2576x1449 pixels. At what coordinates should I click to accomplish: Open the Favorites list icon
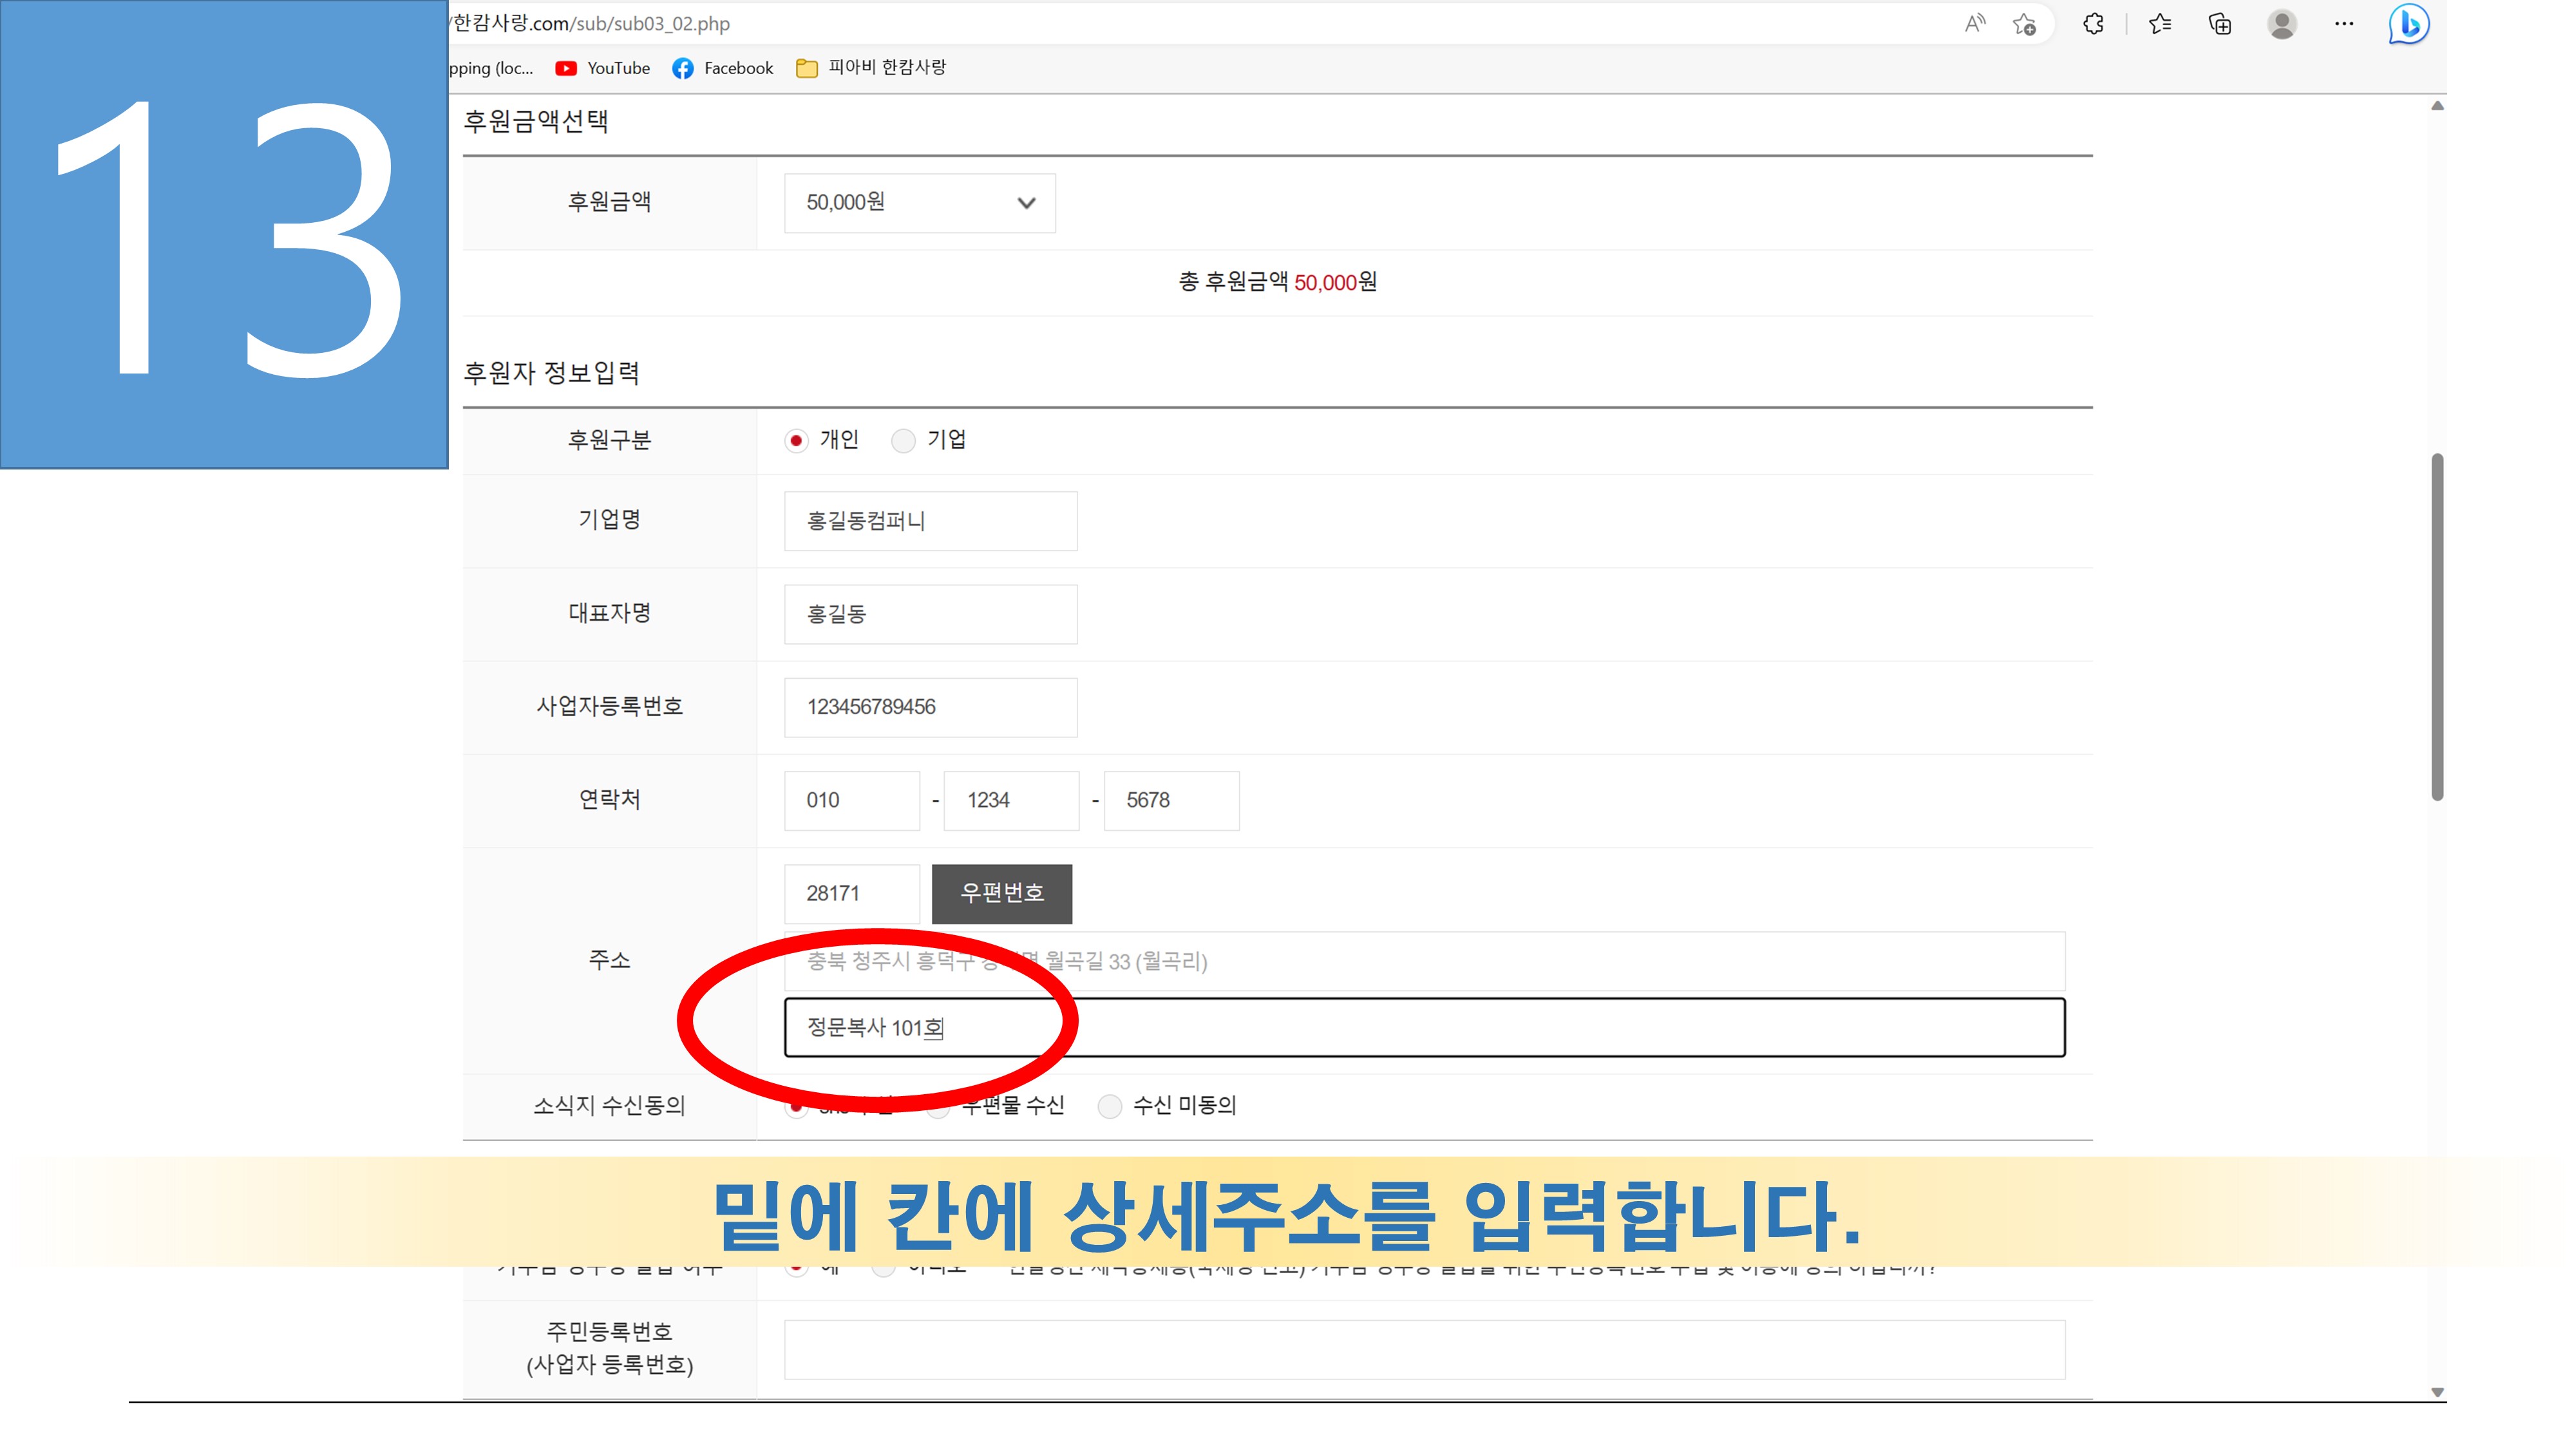coord(2160,24)
